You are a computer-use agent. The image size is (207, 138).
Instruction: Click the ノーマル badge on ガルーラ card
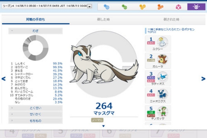(x=151, y=60)
